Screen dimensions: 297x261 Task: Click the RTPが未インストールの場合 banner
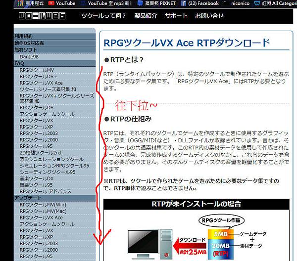tap(196, 204)
